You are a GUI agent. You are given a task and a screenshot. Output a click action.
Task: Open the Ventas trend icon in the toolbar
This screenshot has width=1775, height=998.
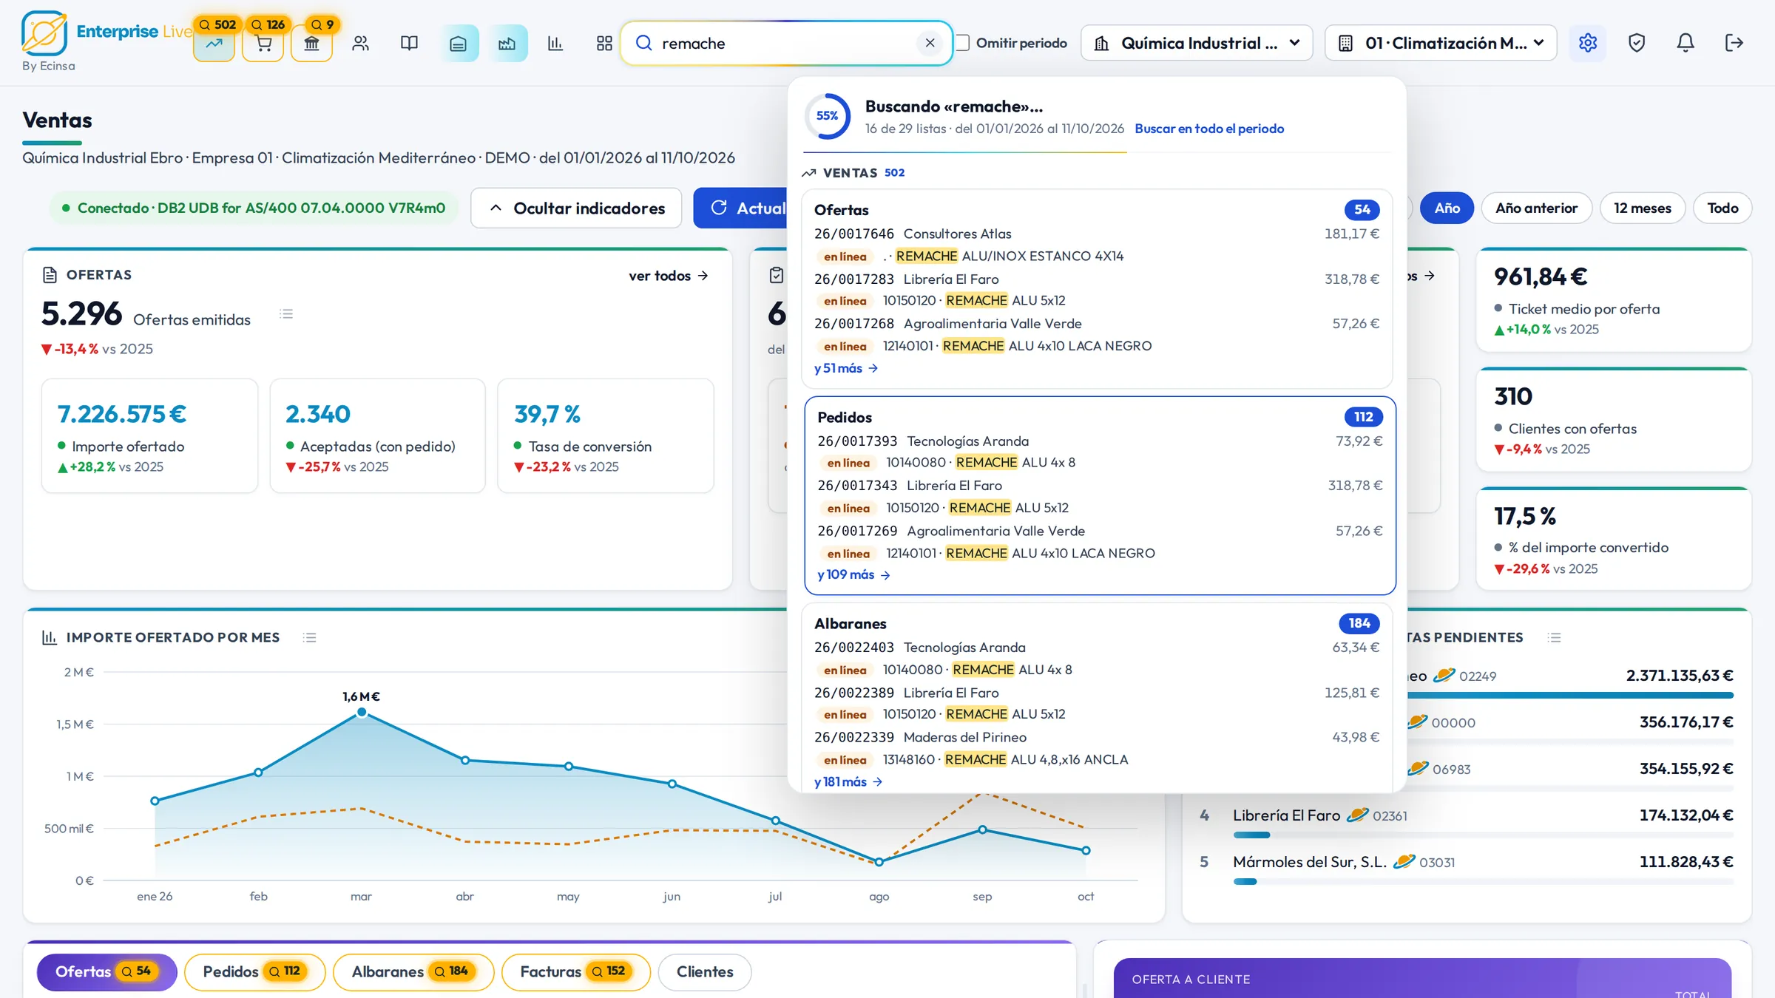point(214,43)
